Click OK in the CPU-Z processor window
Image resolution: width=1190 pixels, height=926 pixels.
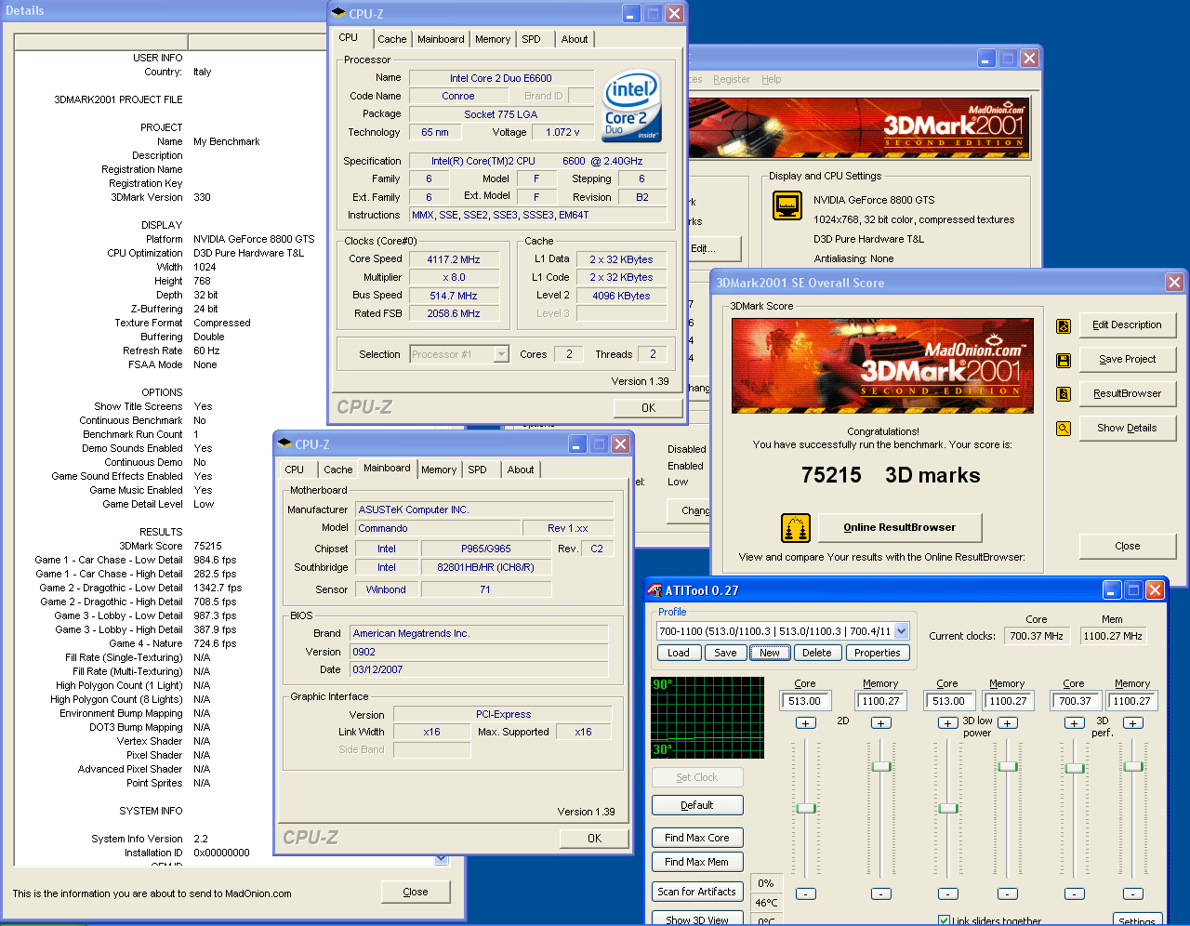click(x=648, y=408)
